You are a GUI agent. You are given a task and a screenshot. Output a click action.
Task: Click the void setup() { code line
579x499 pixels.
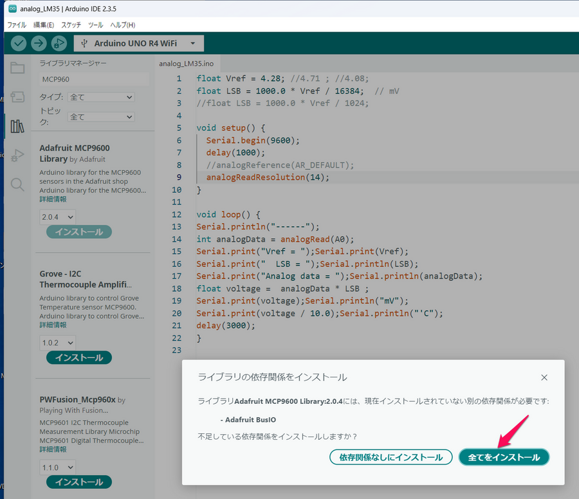pos(231,128)
